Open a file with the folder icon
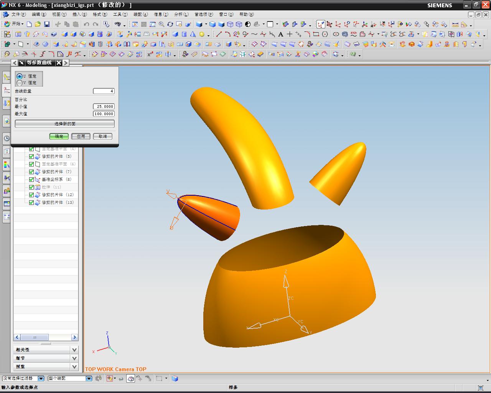Image resolution: width=491 pixels, height=393 pixels. [38, 24]
